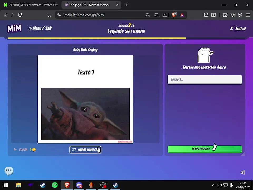Click Voltar back arrow button
The height and width of the screenshot is (190, 253).
(21, 150)
